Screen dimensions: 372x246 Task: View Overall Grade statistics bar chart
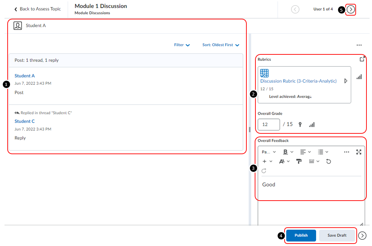click(311, 124)
